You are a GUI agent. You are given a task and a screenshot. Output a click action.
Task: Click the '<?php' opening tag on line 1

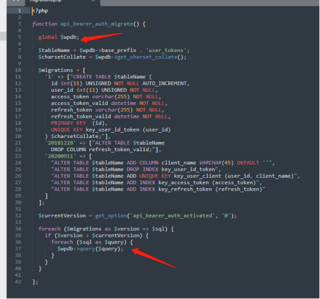(x=40, y=10)
